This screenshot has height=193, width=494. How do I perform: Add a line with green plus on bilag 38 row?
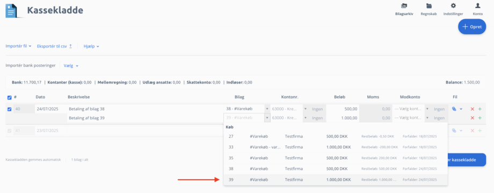click(x=480, y=109)
